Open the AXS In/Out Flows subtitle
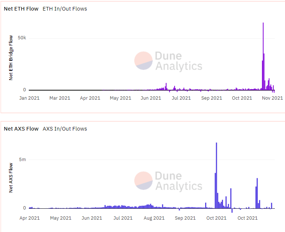 click(65, 129)
